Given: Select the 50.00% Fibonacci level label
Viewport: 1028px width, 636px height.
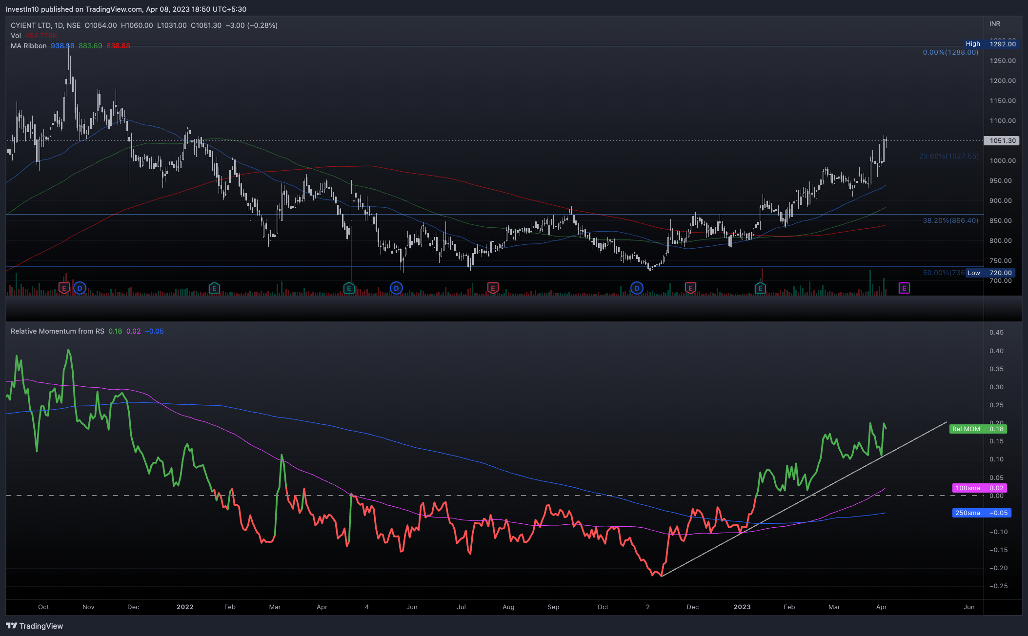Looking at the screenshot, I should tap(944, 273).
